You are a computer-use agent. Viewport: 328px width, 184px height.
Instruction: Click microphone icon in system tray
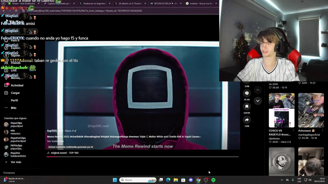click(293, 180)
